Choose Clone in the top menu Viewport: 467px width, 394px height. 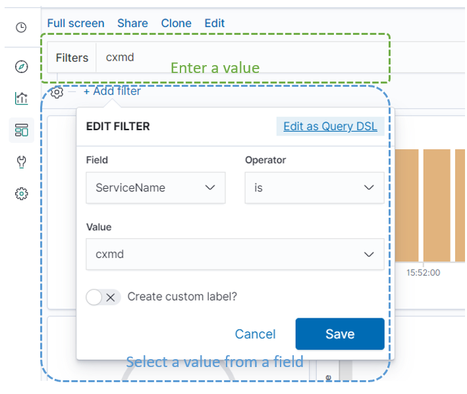pos(176,23)
